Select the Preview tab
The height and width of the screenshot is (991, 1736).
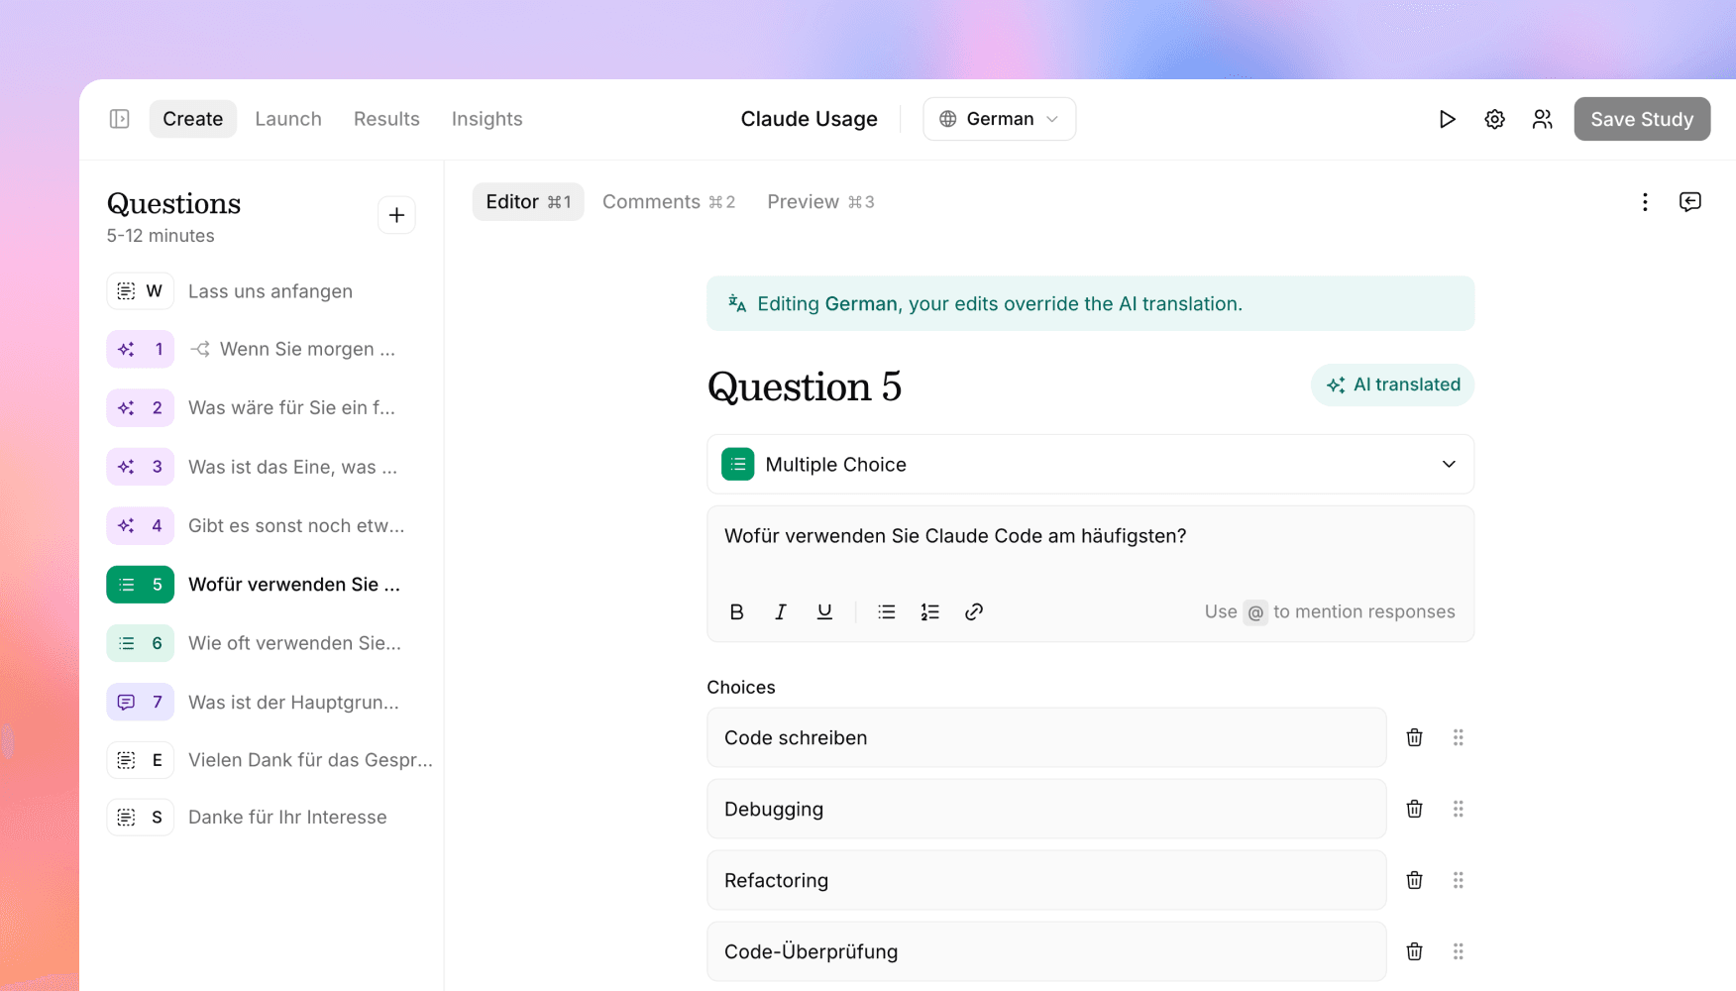[820, 202]
